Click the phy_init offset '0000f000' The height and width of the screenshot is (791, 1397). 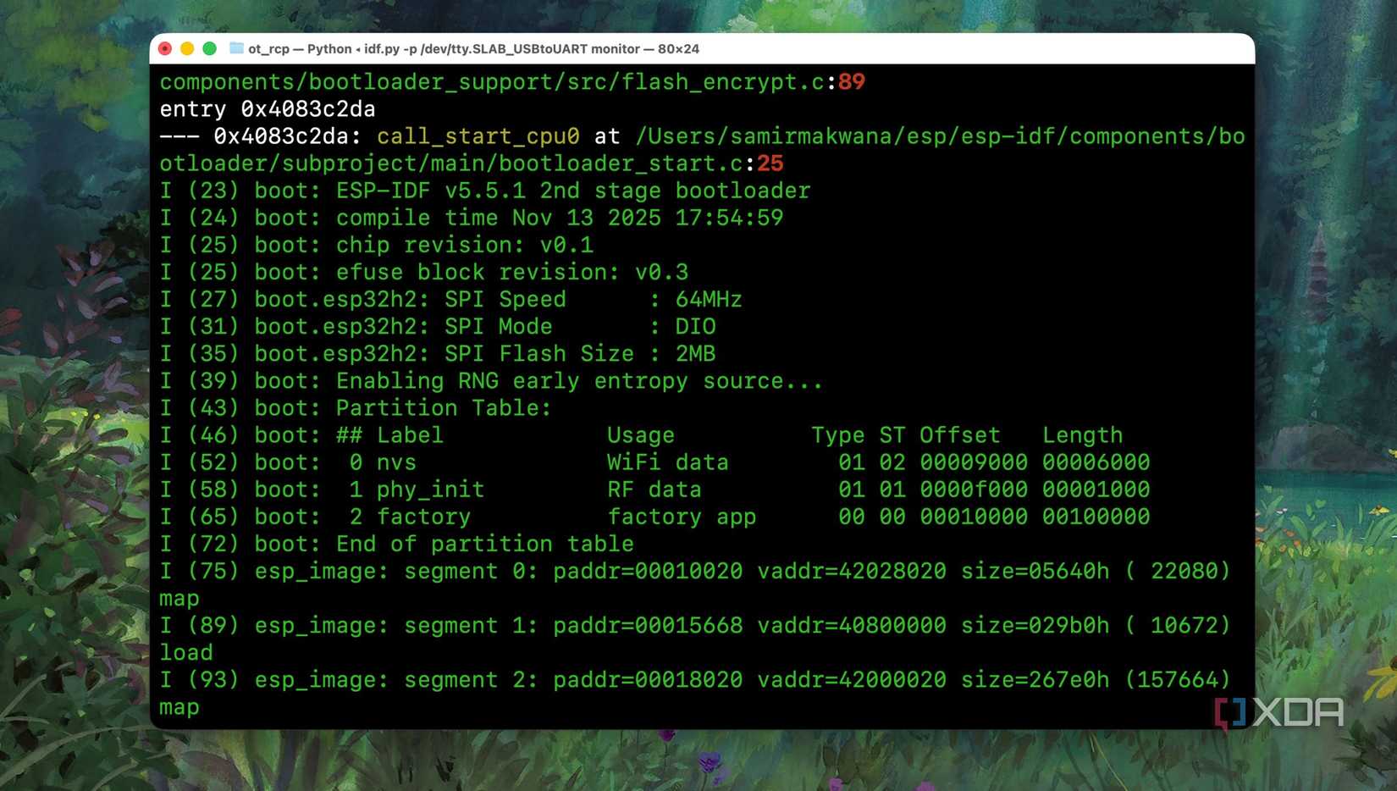[974, 490]
